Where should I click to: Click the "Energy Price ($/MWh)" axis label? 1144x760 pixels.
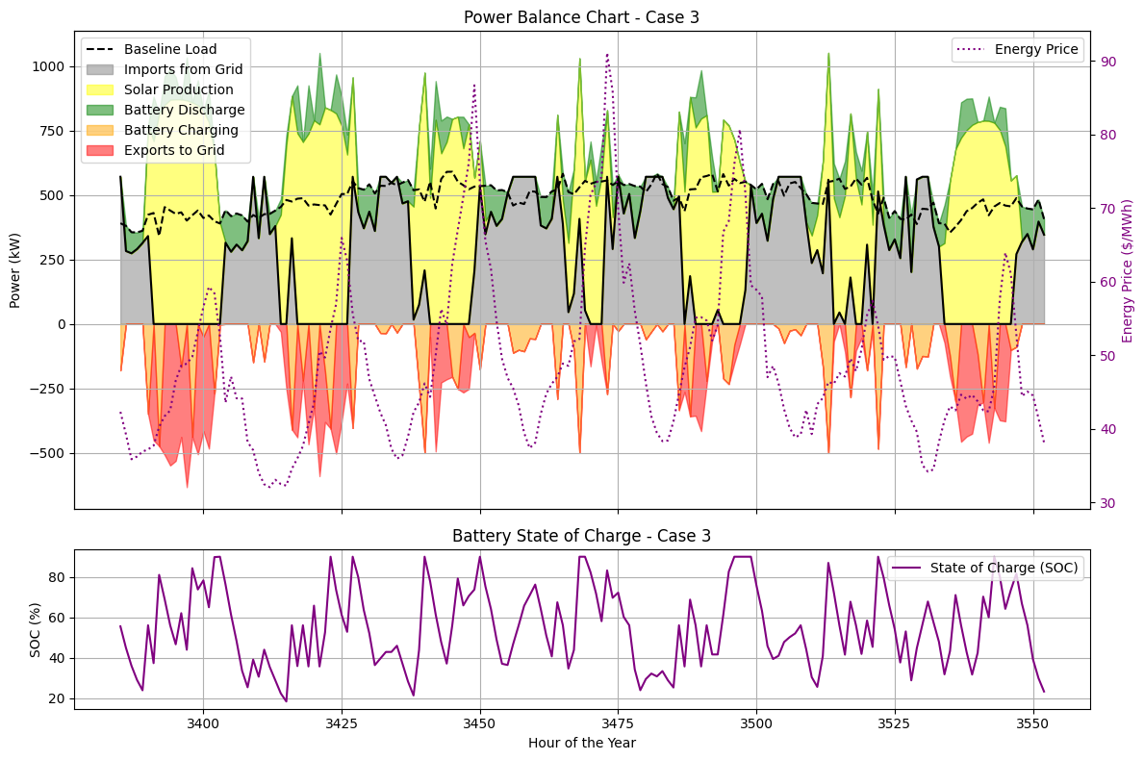click(1128, 270)
